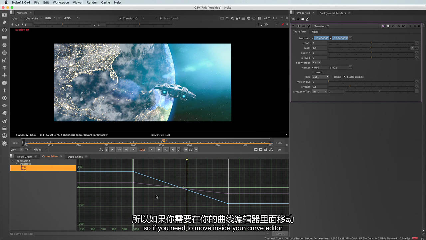Screen dimensions: 426x240
Task: Open the 2D view mode dropdown
Action: pyautogui.click(x=271, y=24)
